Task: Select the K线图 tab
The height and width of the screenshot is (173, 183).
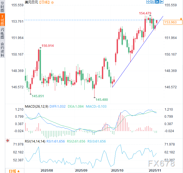Action: point(2,20)
